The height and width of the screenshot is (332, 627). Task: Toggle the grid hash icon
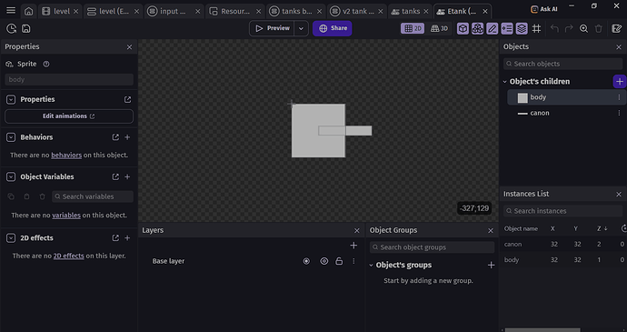(x=536, y=28)
